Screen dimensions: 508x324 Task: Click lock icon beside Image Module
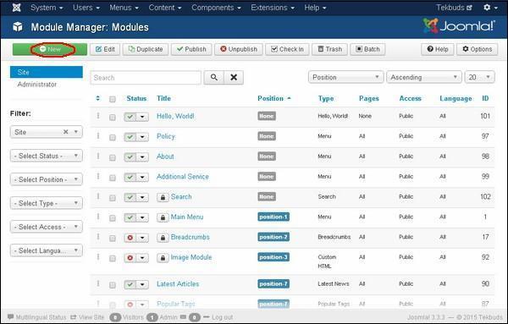(163, 258)
